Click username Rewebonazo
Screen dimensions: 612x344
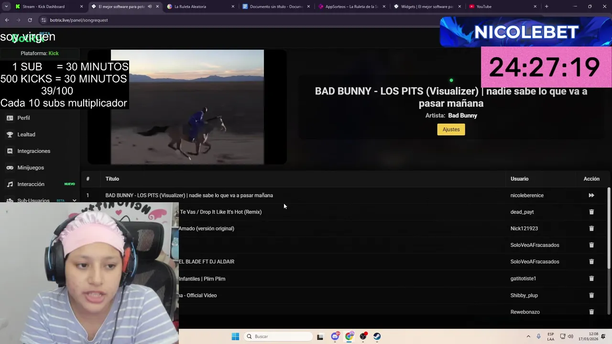click(x=525, y=312)
